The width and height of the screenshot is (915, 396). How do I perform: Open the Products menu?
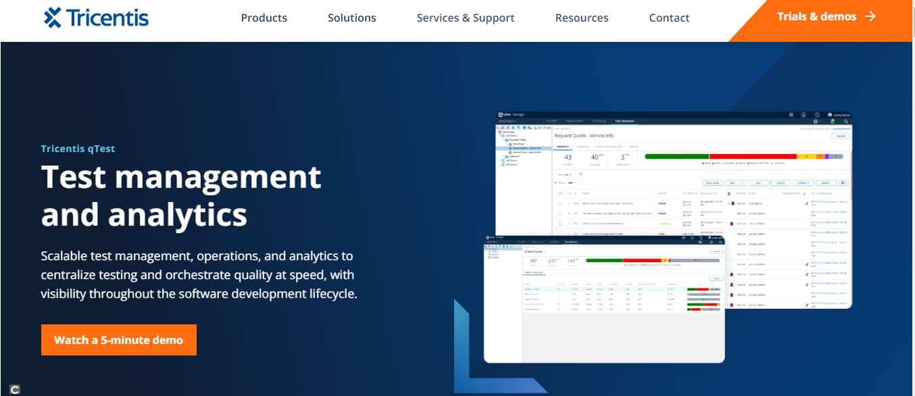(x=264, y=18)
